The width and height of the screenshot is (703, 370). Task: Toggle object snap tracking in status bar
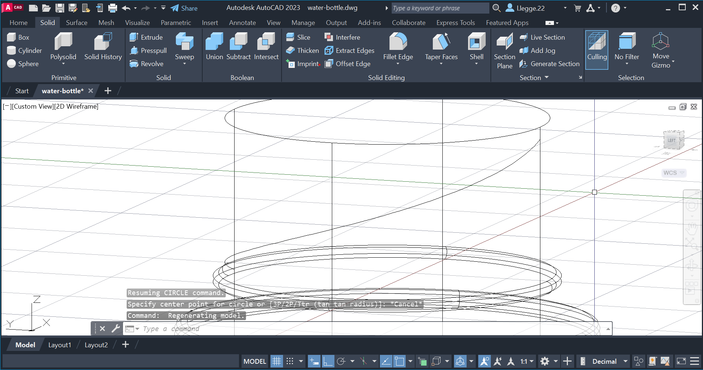point(386,361)
